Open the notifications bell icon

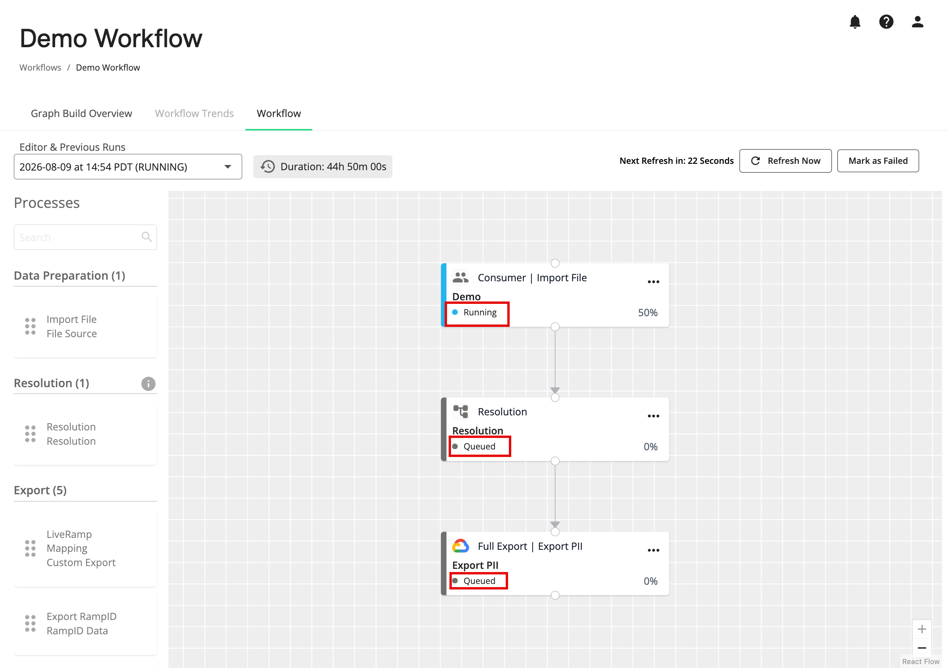pyautogui.click(x=854, y=21)
